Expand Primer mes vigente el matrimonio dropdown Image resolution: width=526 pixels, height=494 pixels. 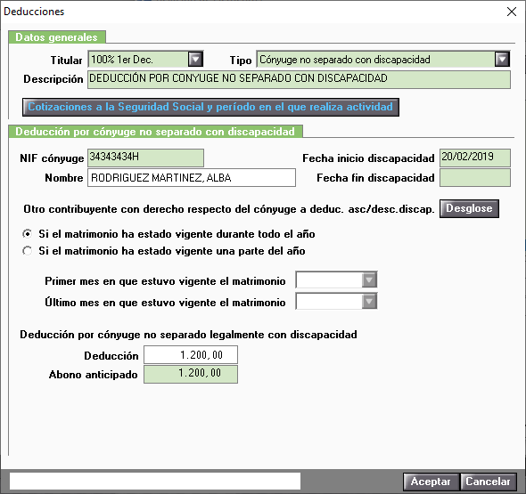(x=369, y=280)
